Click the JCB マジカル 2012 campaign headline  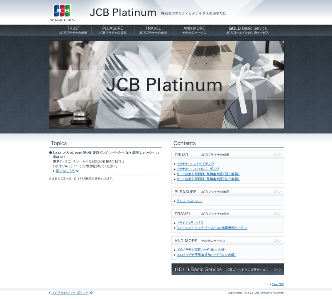pyautogui.click(x=106, y=155)
